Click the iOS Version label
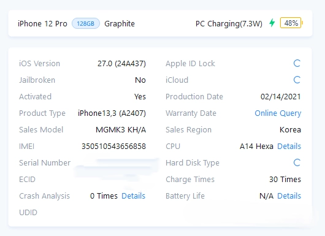 (40, 64)
